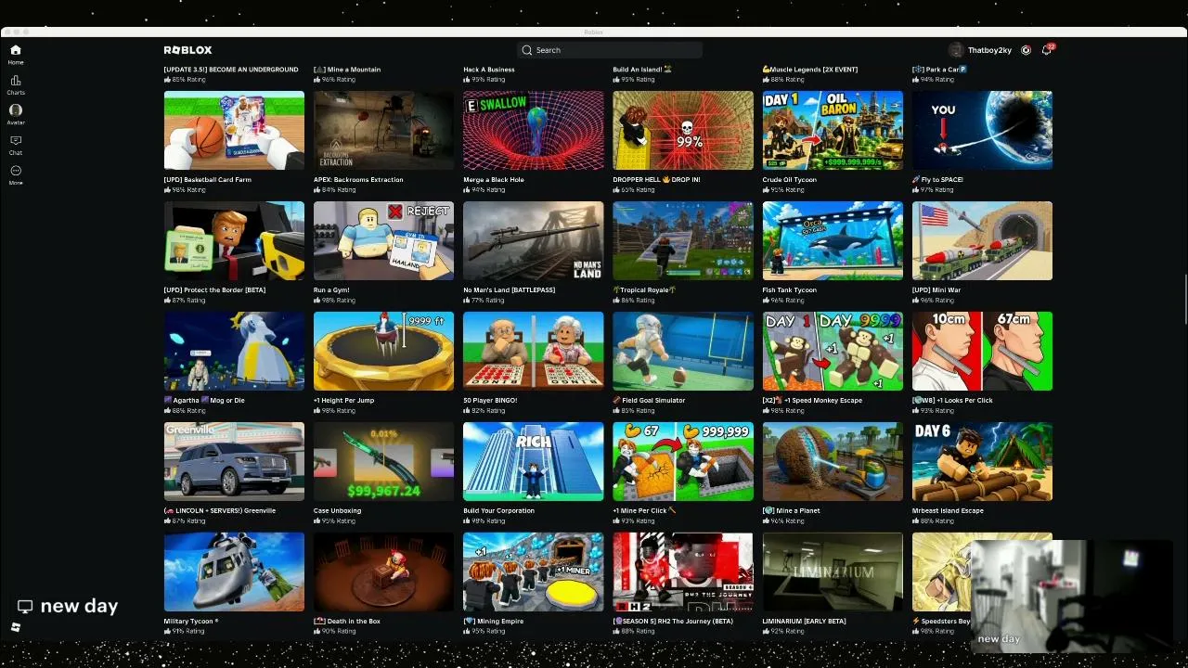Focus the Search field

point(610,50)
